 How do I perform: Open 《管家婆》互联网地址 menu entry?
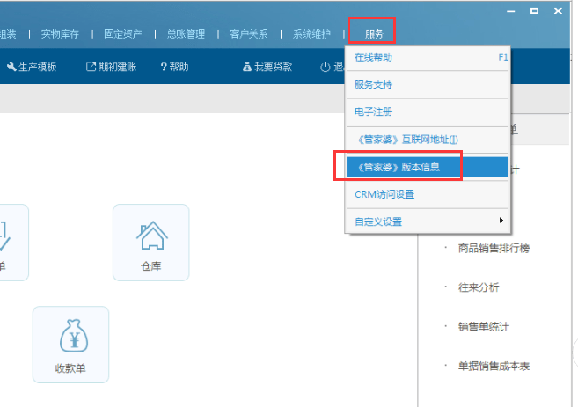tap(428, 140)
